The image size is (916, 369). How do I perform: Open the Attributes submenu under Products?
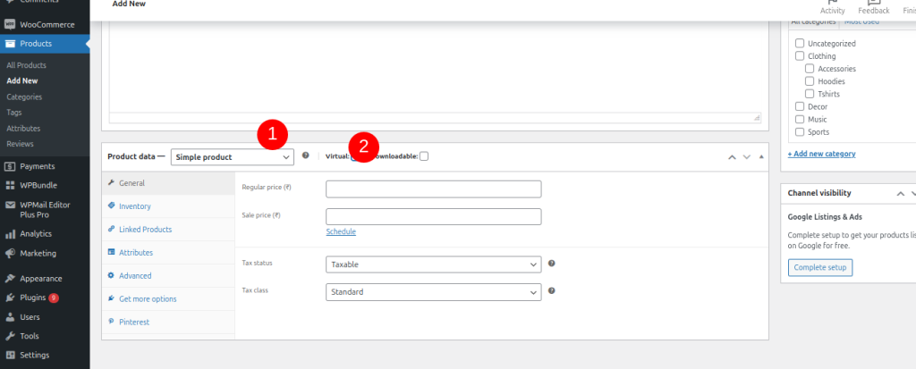(x=23, y=129)
